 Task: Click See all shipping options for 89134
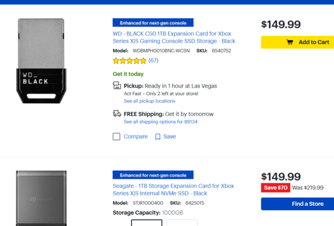pyautogui.click(x=161, y=122)
